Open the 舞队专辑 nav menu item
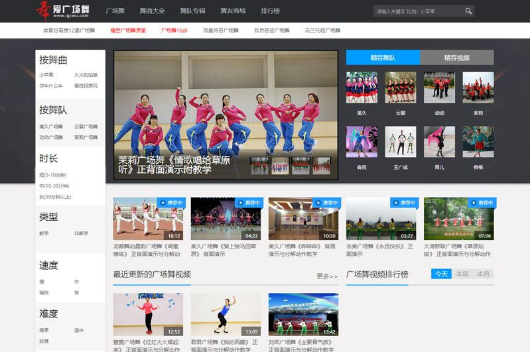530x352 pixels. tap(192, 11)
